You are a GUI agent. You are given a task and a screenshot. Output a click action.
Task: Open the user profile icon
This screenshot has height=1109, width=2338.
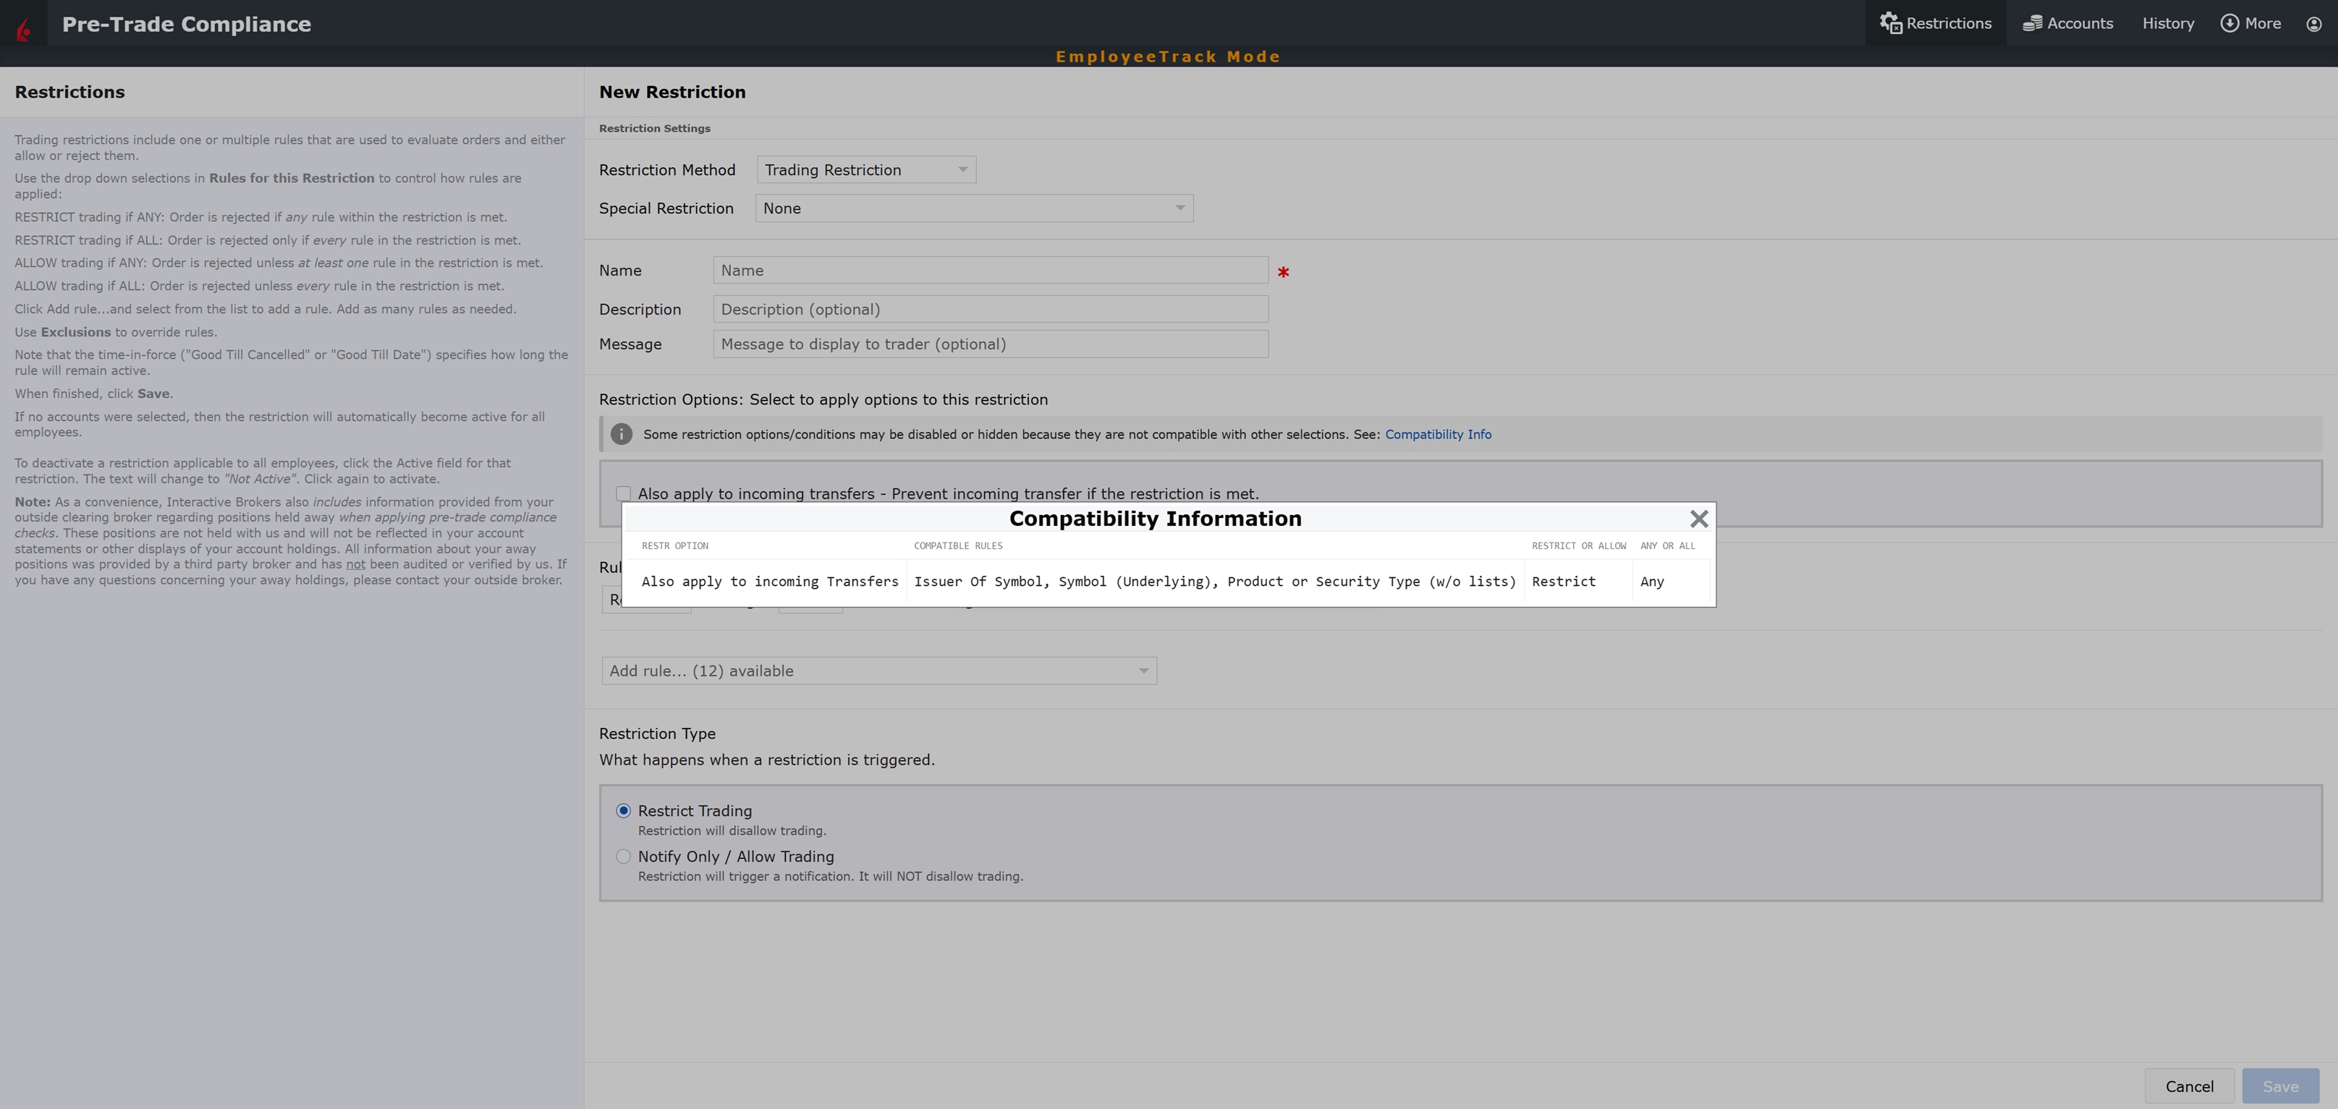tap(2313, 24)
